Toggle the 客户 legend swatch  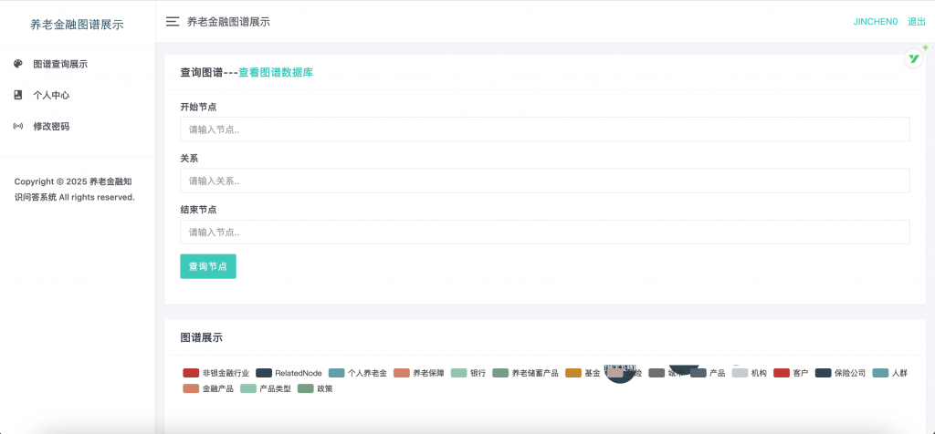pos(782,373)
